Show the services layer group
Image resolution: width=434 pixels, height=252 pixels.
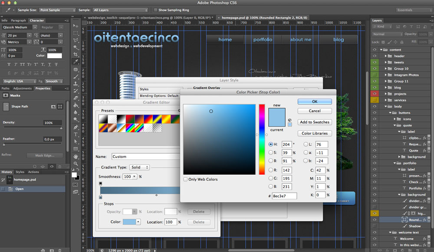375,100
